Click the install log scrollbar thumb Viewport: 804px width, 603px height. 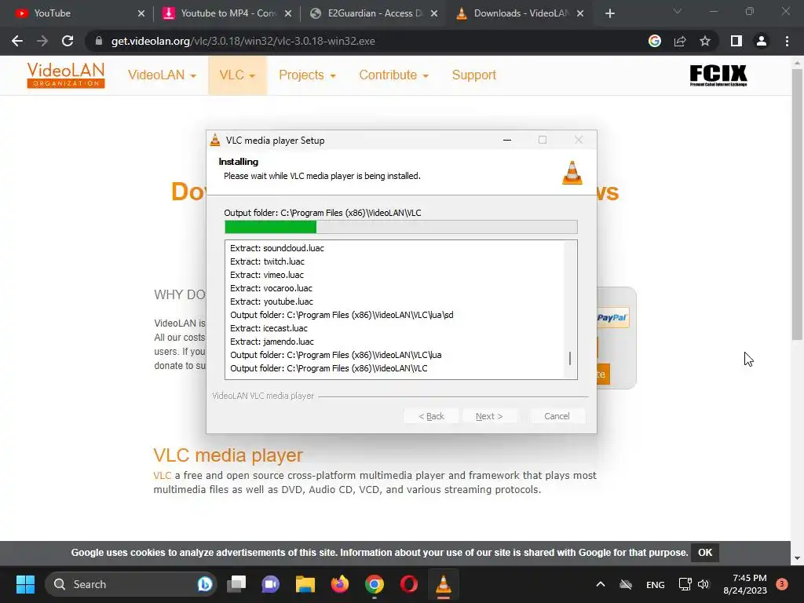570,358
